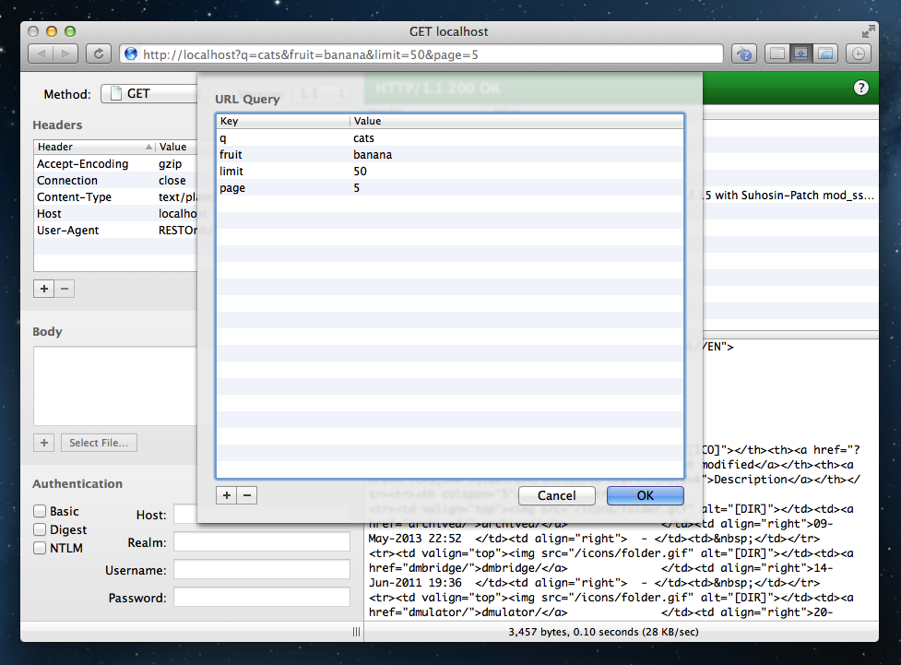Screen dimensions: 901x665
Task: Select the Accept-Encoding header row
Action: (115, 164)
